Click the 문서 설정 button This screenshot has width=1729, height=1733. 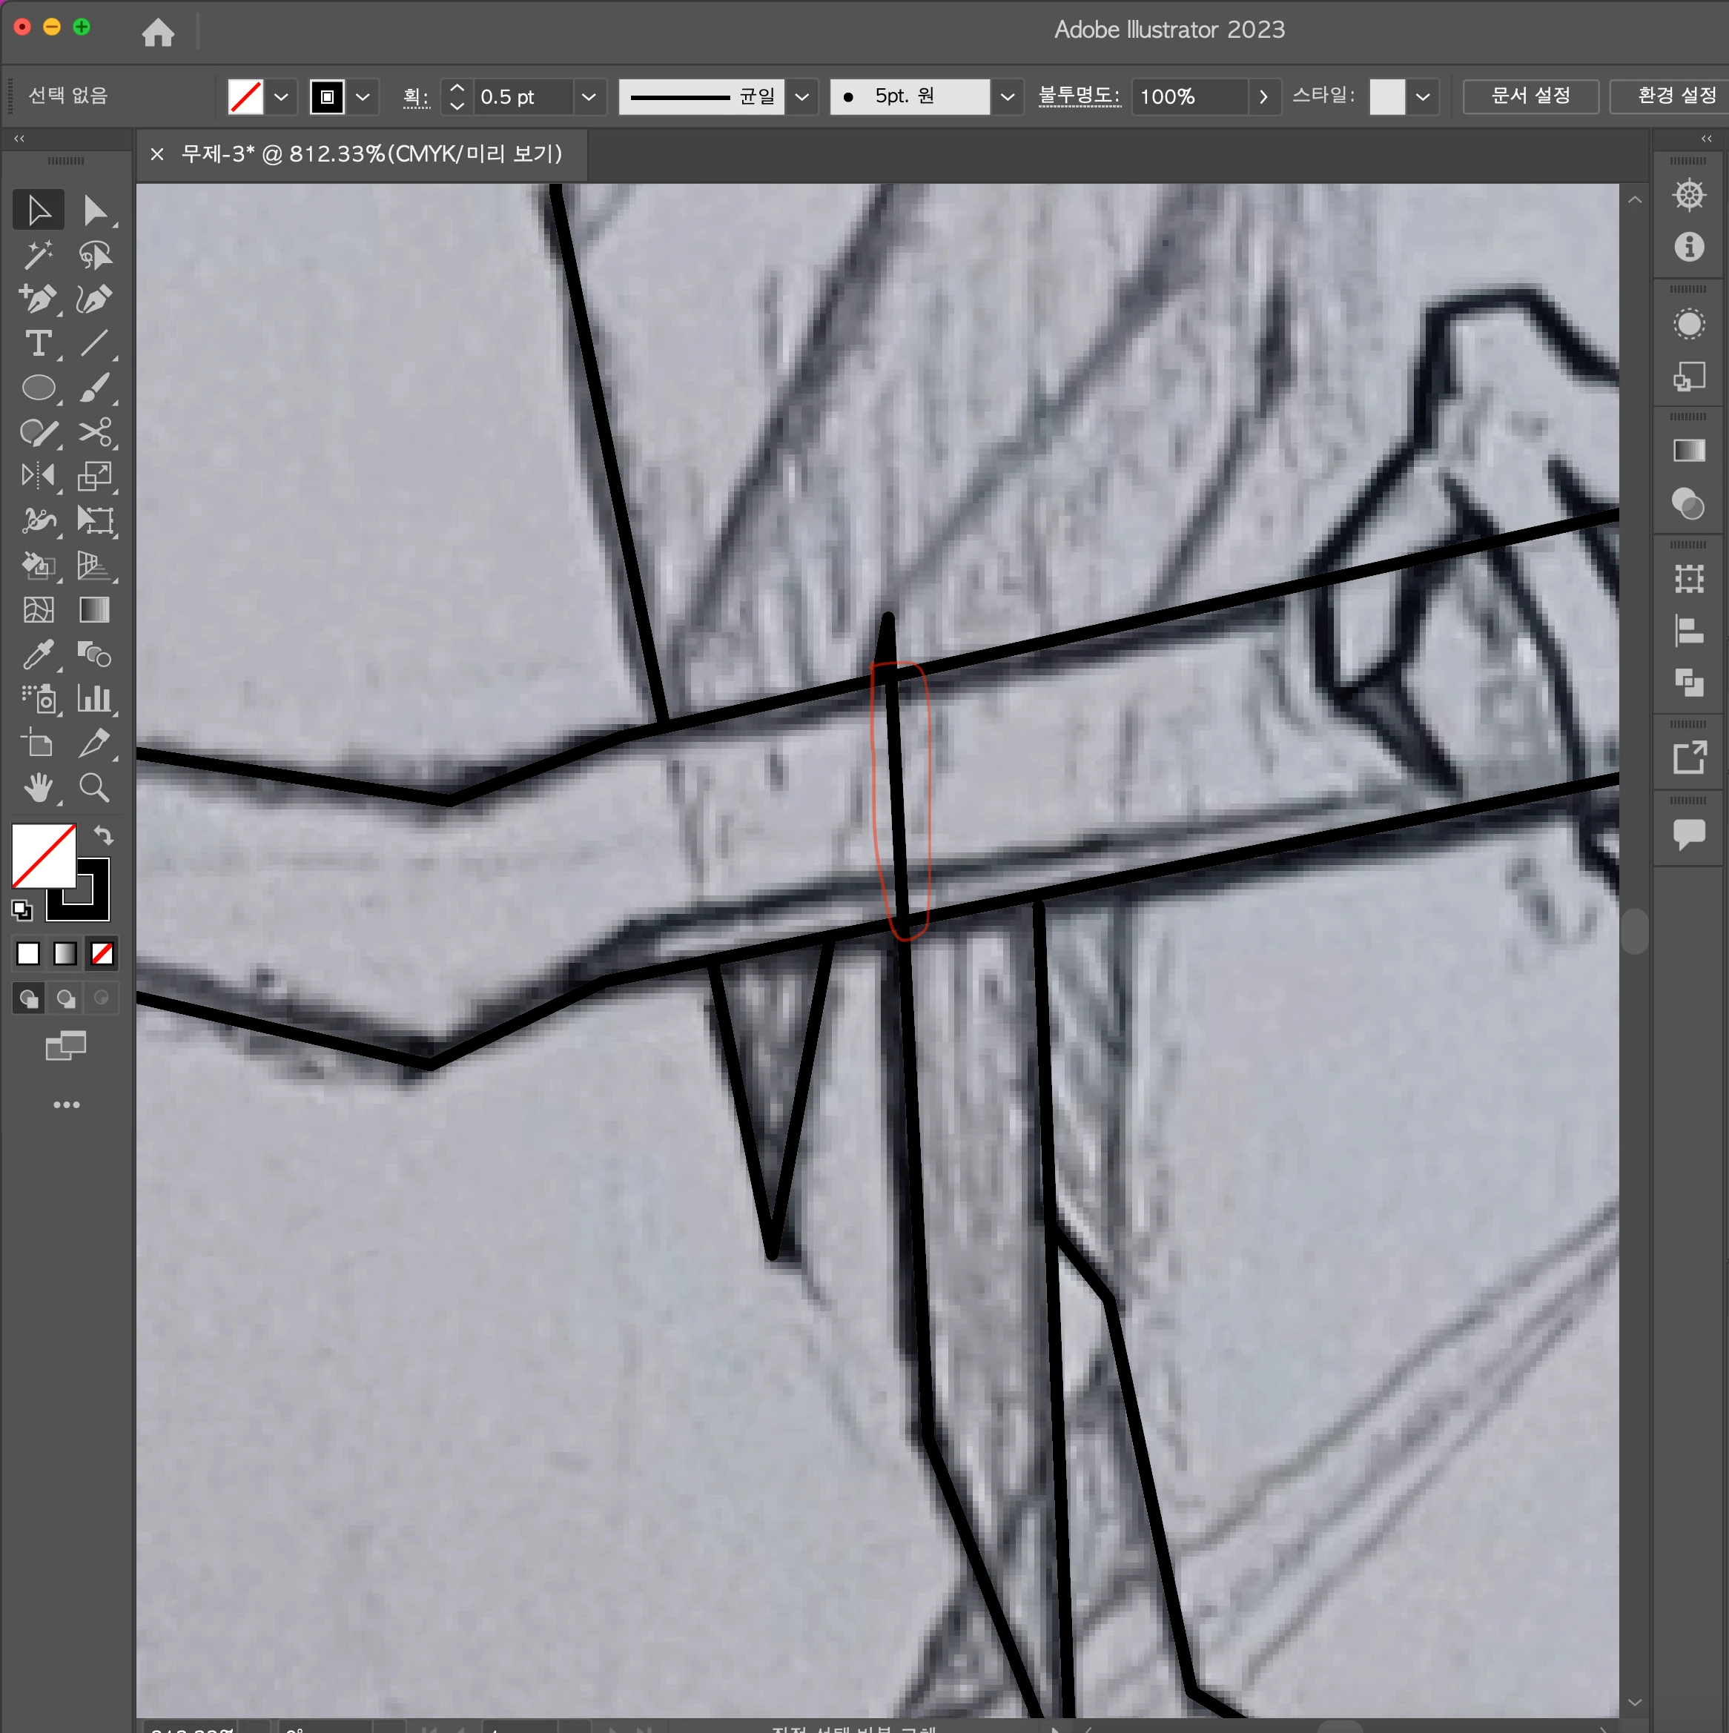pyautogui.click(x=1530, y=96)
